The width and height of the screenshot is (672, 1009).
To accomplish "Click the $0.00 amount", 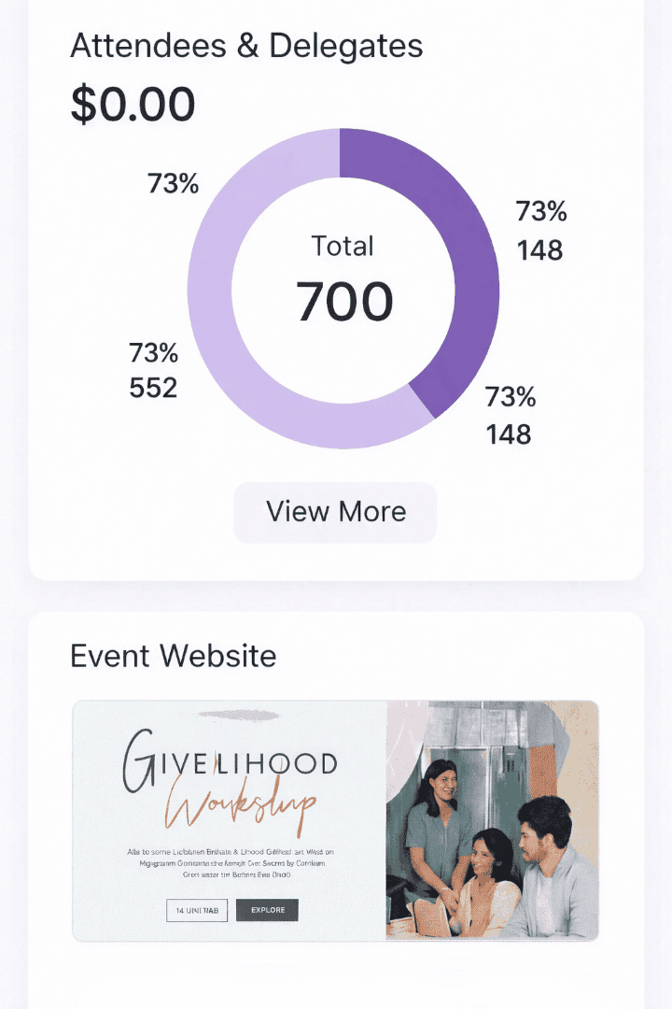I will tap(133, 104).
